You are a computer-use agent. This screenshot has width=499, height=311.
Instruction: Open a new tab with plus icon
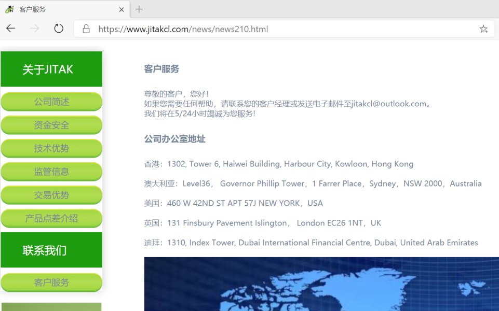139,9
